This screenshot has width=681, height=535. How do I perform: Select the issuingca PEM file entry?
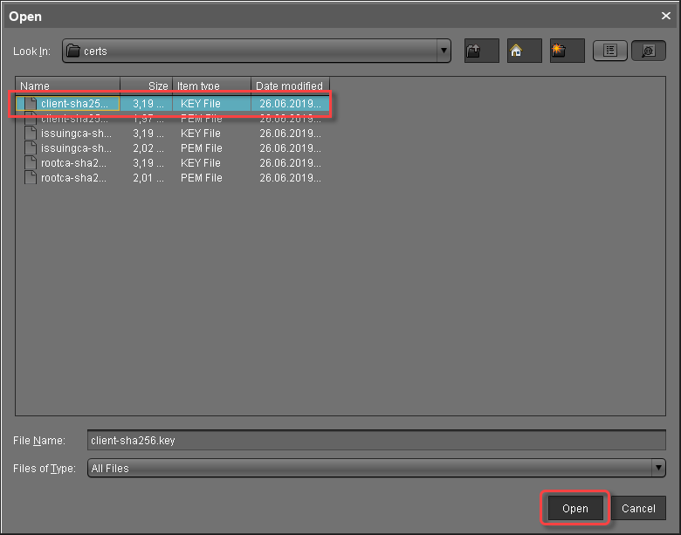click(75, 148)
